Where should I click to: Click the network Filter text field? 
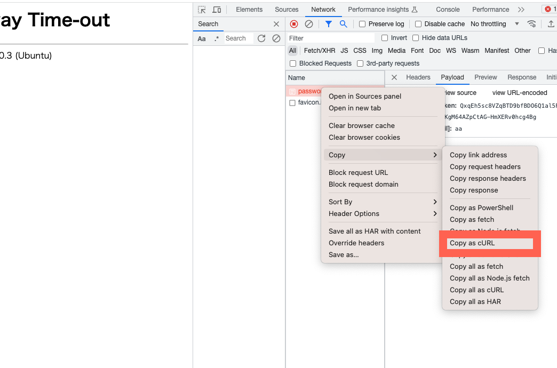(x=331, y=38)
